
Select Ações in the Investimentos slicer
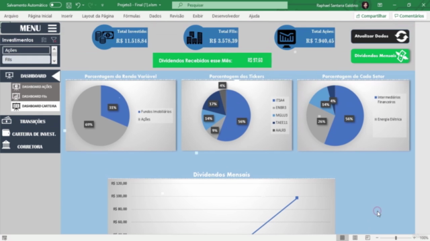pos(26,50)
